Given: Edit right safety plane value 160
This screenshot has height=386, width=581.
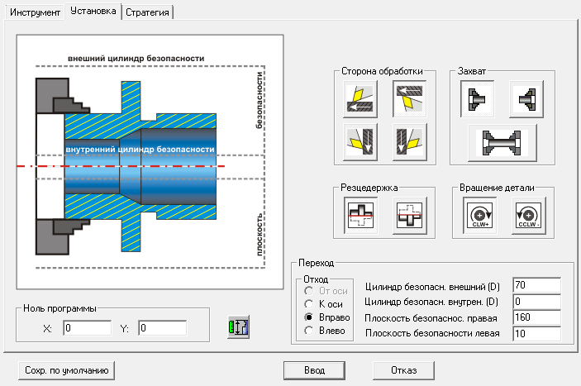Looking at the screenshot, I should point(537,317).
